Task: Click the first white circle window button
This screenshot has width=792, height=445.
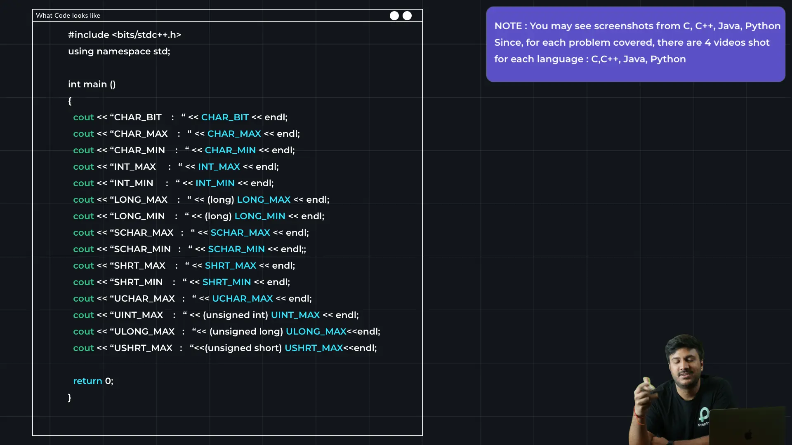Action: 394,16
